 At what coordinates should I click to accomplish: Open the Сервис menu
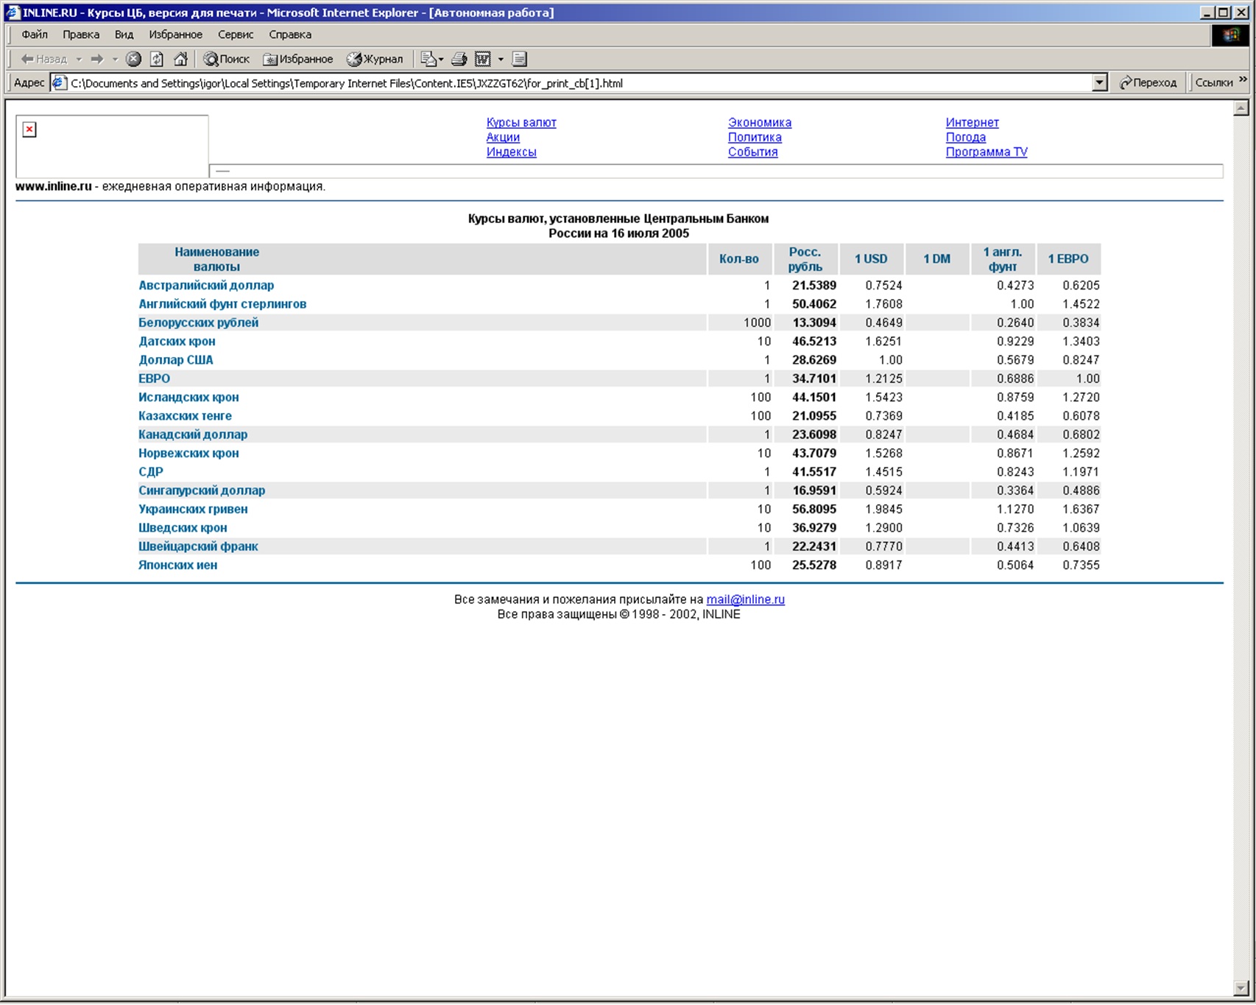tap(236, 35)
